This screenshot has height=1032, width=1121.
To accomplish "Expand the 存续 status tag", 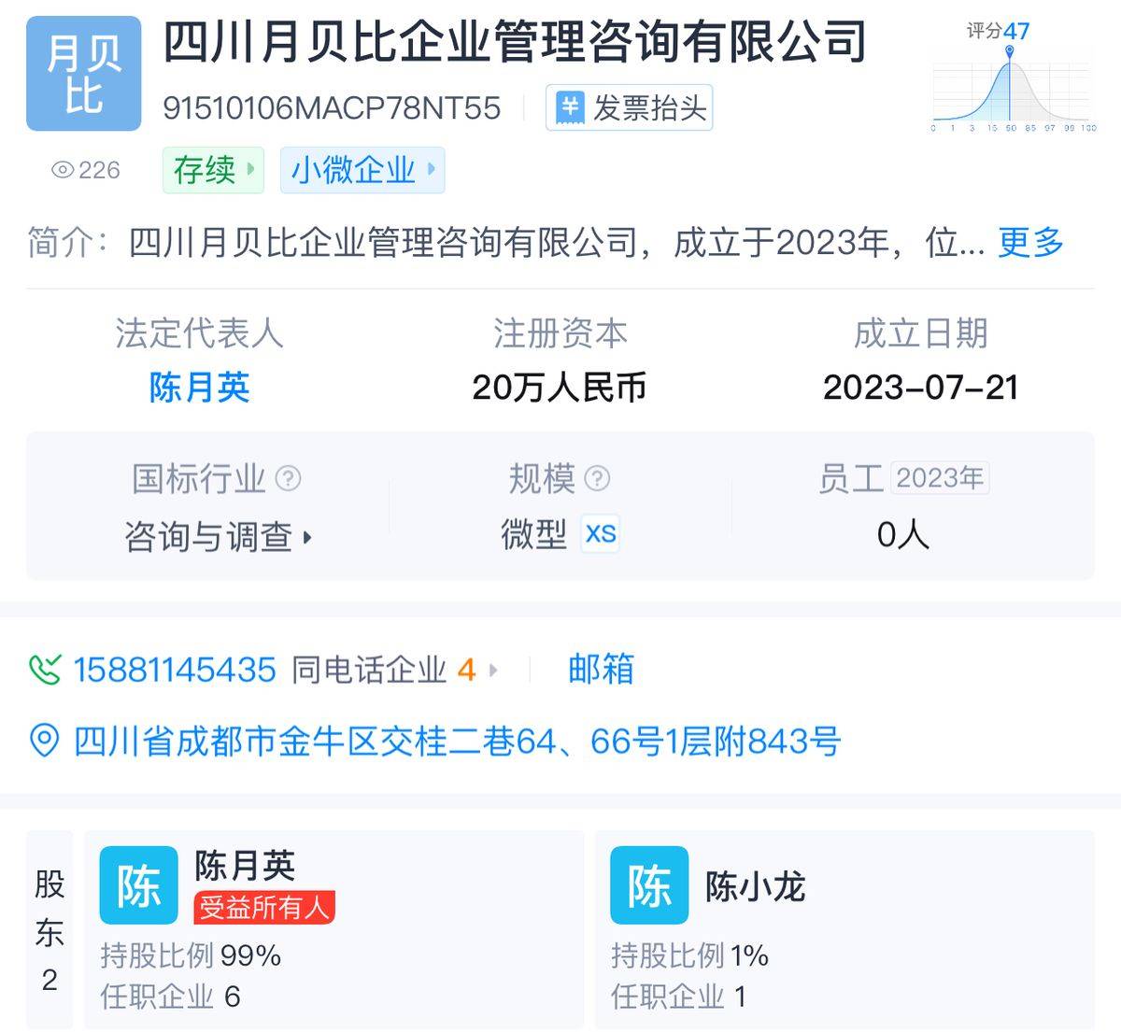I will click(x=213, y=170).
